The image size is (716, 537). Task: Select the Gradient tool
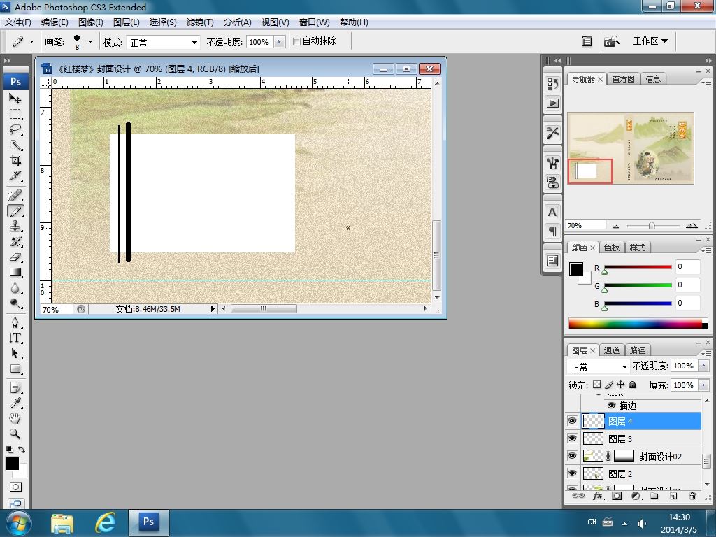click(15, 273)
